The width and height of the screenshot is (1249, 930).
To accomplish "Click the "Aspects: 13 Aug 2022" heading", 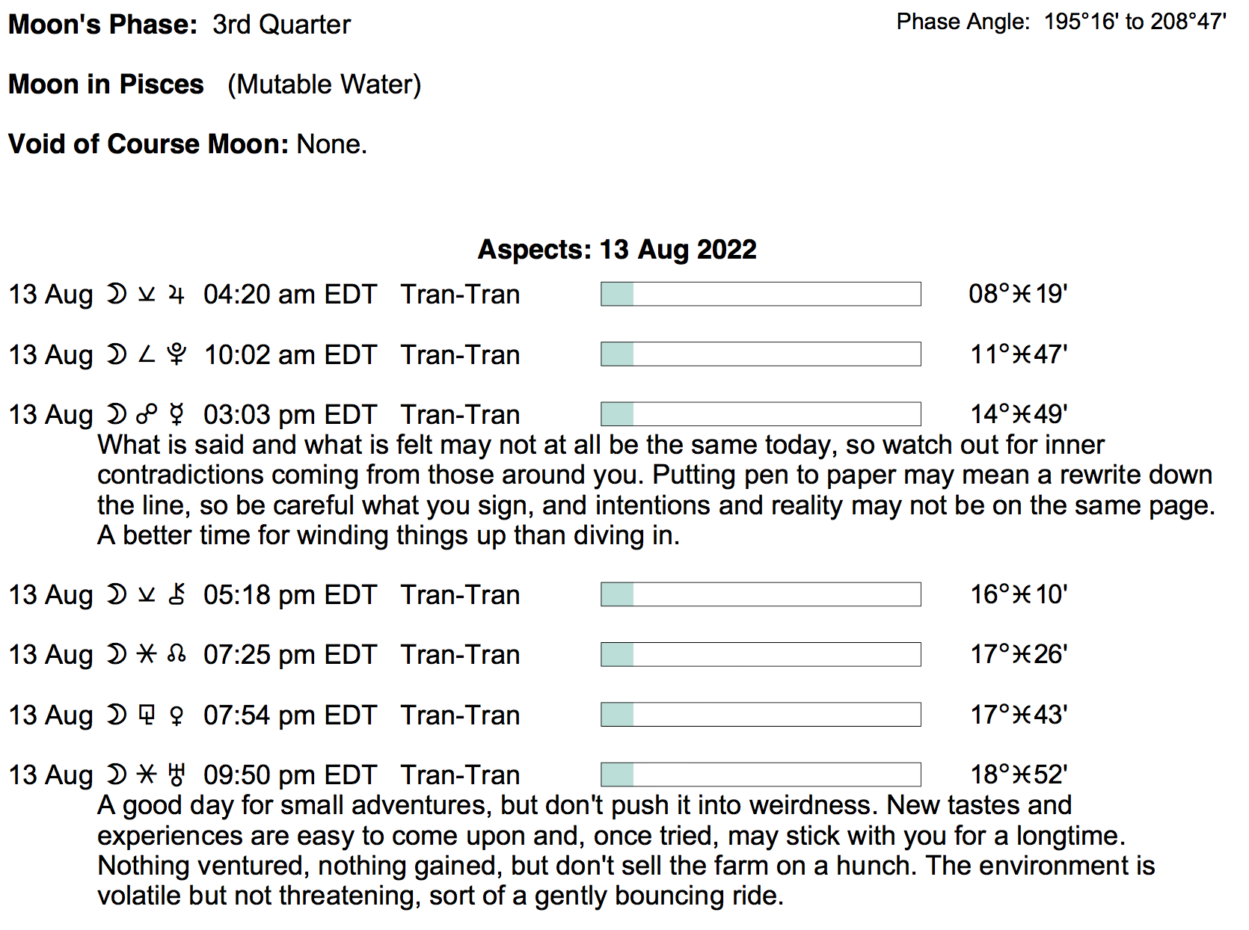I will pos(617,250).
